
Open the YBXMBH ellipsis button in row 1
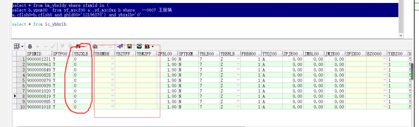[x=112, y=59]
